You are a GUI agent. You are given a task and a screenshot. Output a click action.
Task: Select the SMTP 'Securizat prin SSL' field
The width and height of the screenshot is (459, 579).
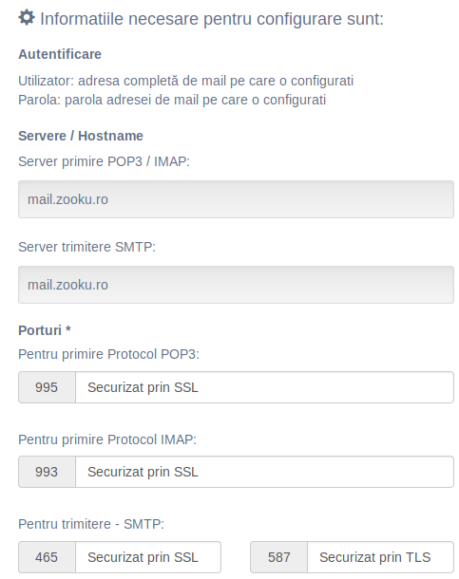click(x=148, y=557)
